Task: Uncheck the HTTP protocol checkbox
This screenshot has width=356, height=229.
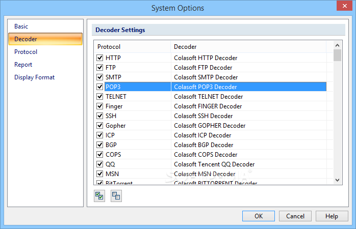Action: (99, 58)
